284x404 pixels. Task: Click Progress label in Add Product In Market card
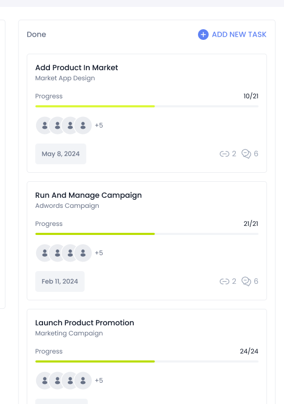point(49,96)
